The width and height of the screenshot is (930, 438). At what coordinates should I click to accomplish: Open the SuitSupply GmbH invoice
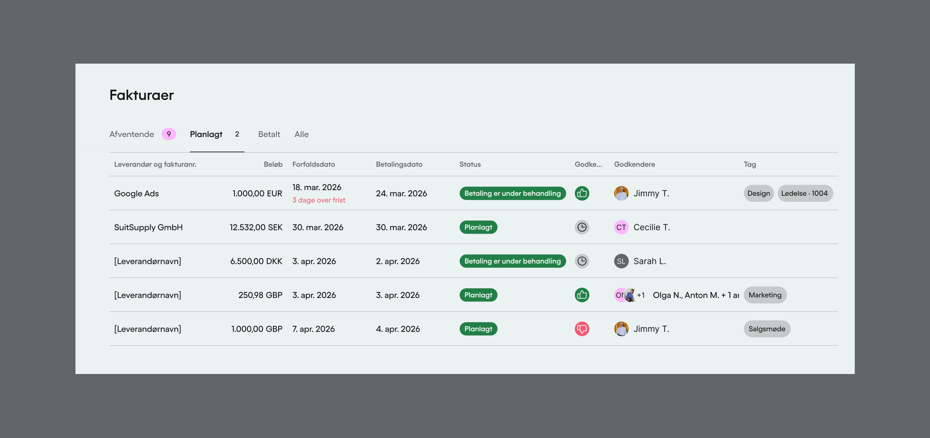tap(148, 227)
